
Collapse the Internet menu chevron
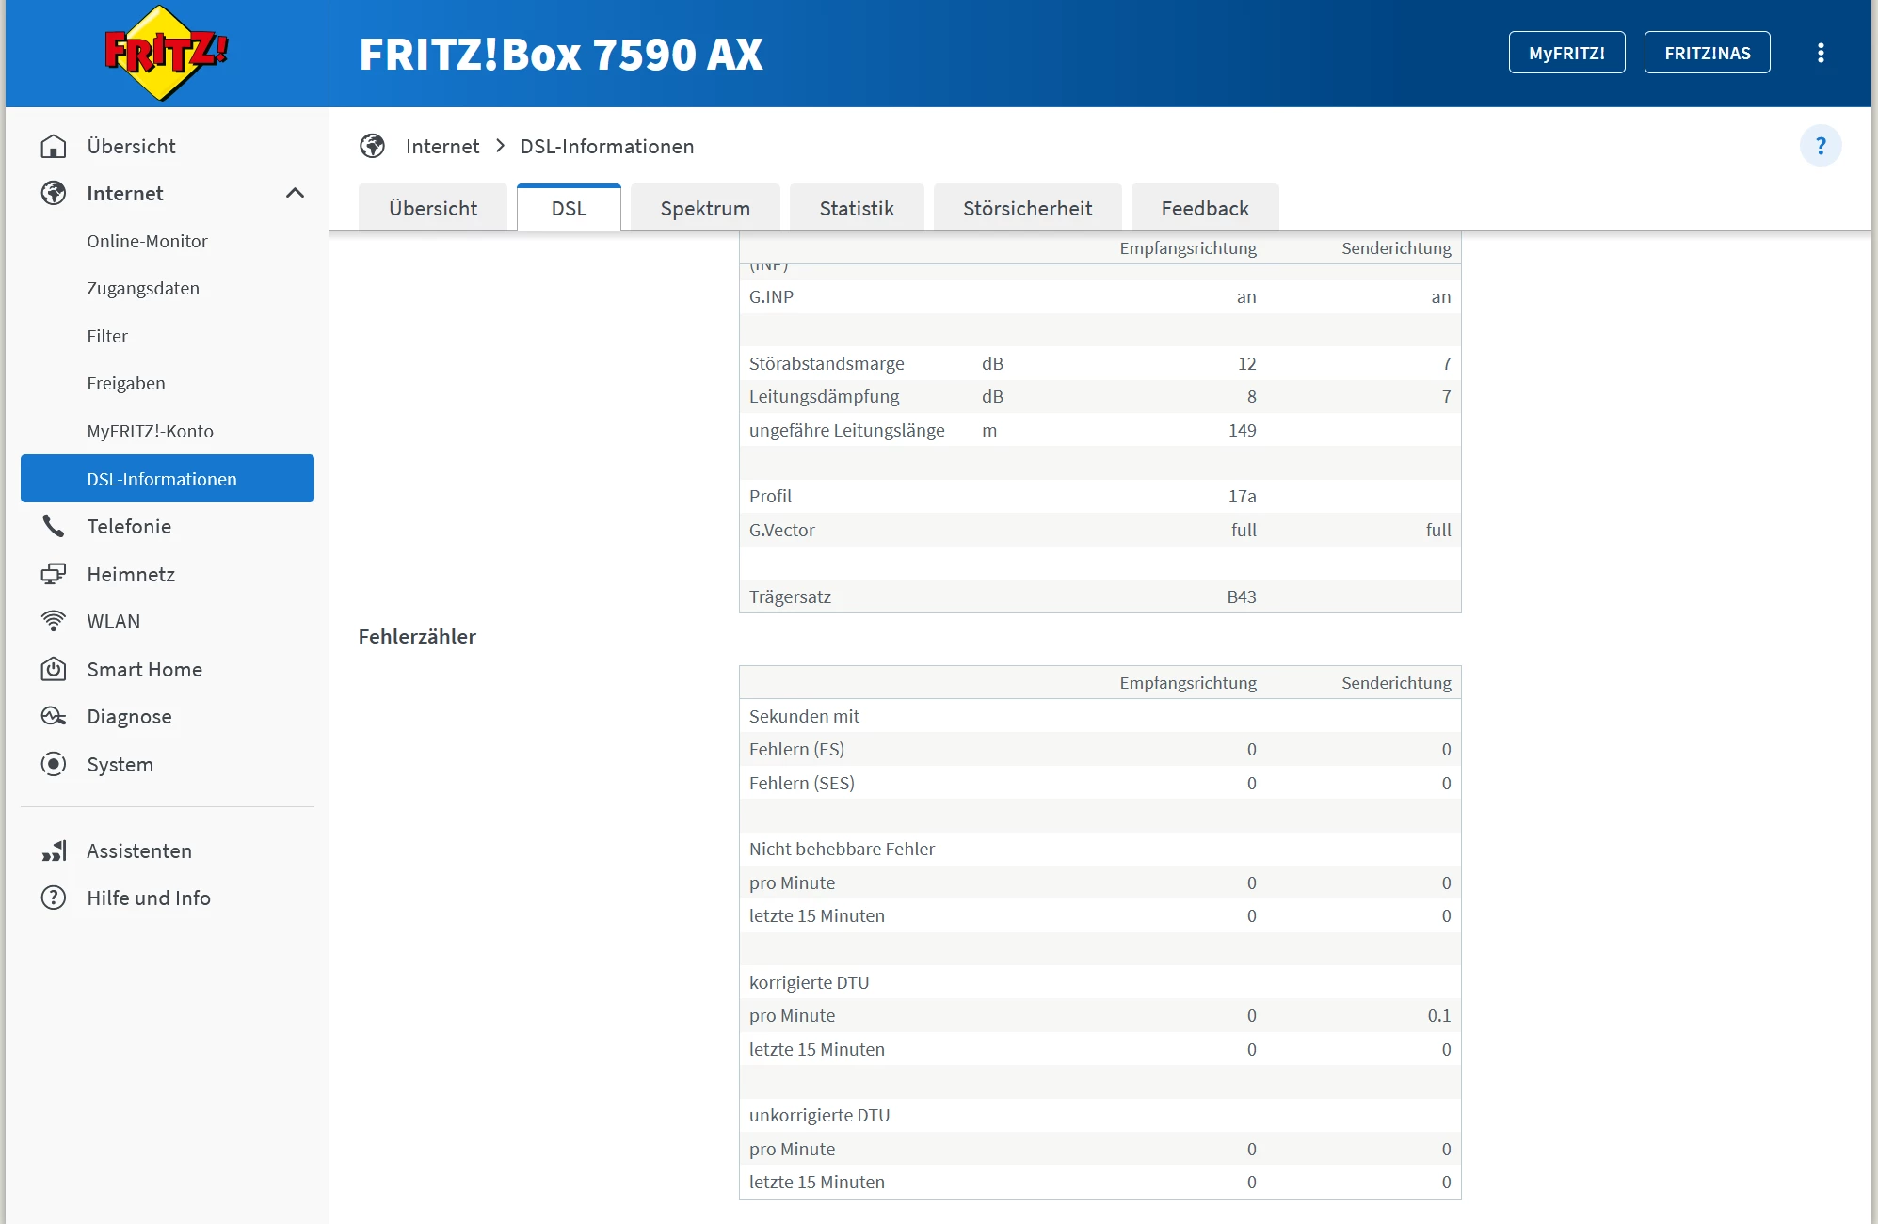[x=295, y=193]
